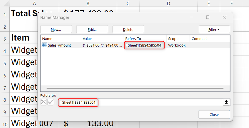249x128 pixels.
Task: Click the collapse dialog range selector arrow
Action: [226, 102]
